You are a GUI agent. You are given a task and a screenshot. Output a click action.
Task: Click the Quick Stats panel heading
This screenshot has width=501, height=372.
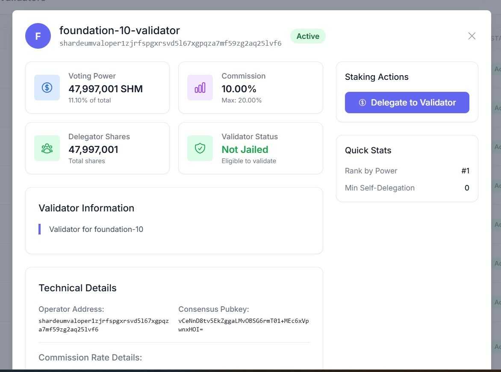tap(368, 150)
